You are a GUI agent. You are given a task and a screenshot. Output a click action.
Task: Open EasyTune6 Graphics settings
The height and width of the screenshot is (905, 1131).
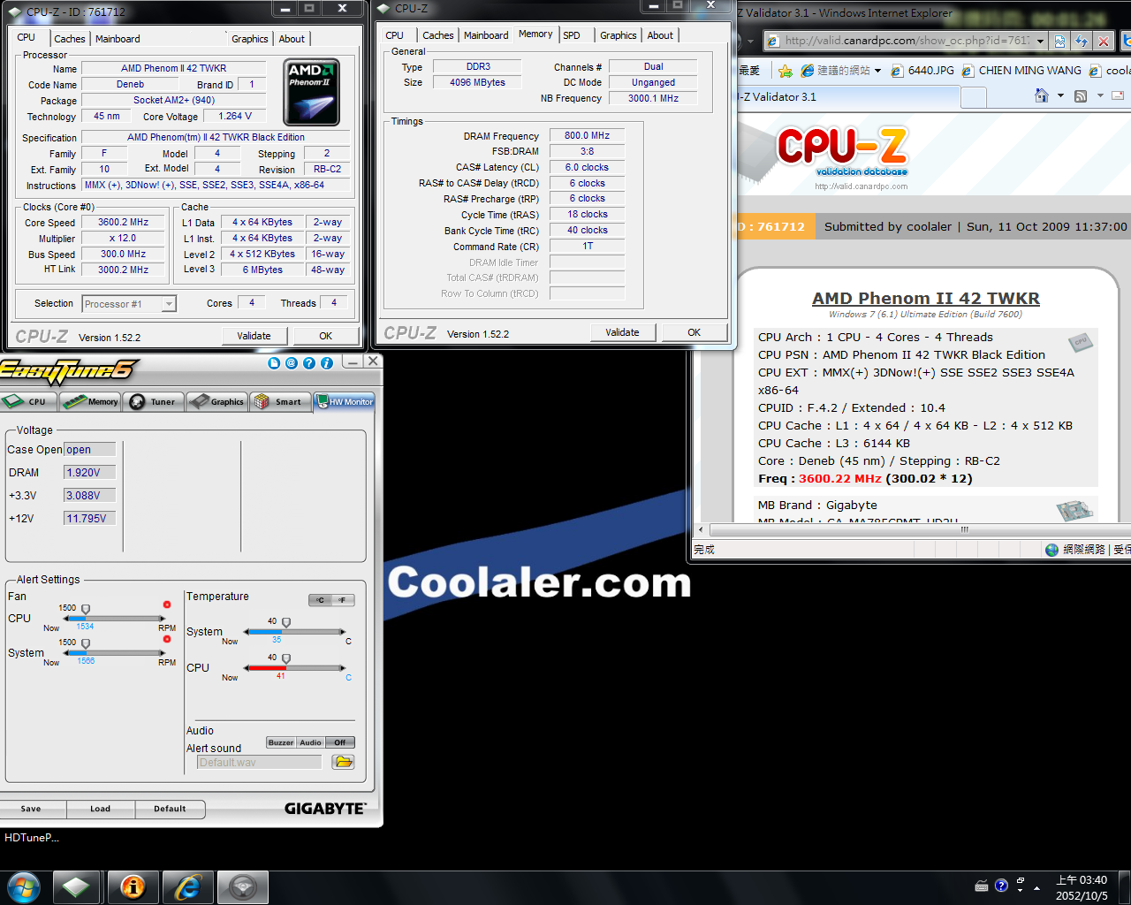click(x=216, y=401)
